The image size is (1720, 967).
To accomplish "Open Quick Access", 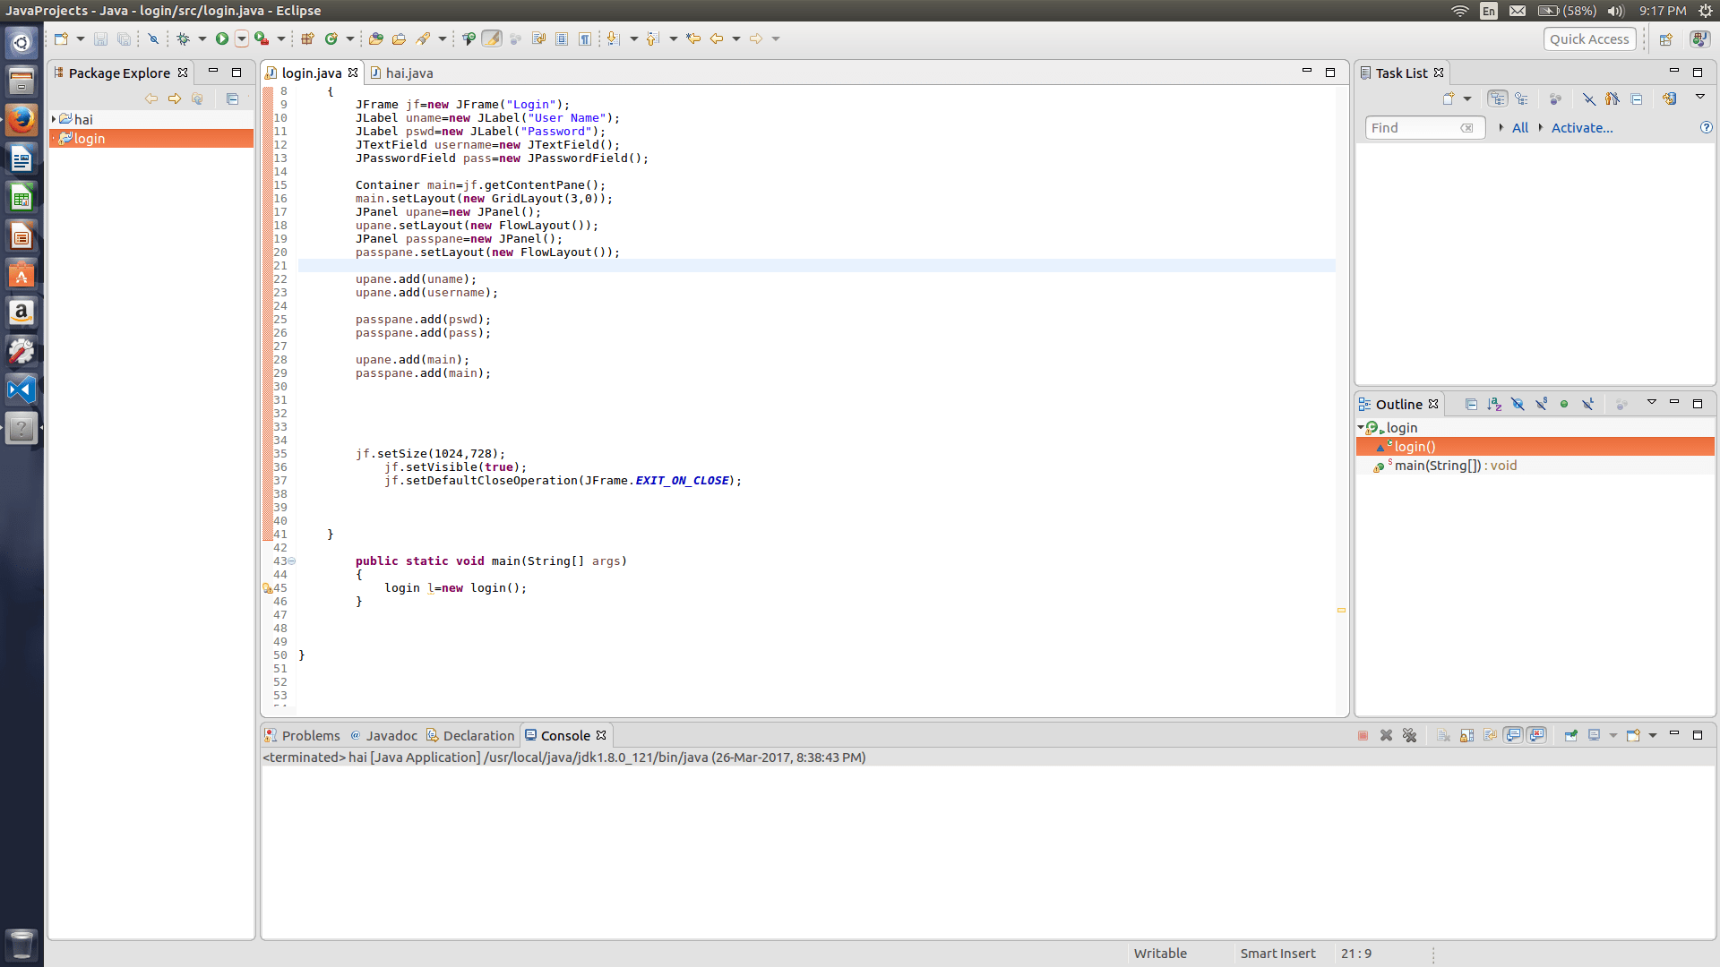I will coord(1589,39).
